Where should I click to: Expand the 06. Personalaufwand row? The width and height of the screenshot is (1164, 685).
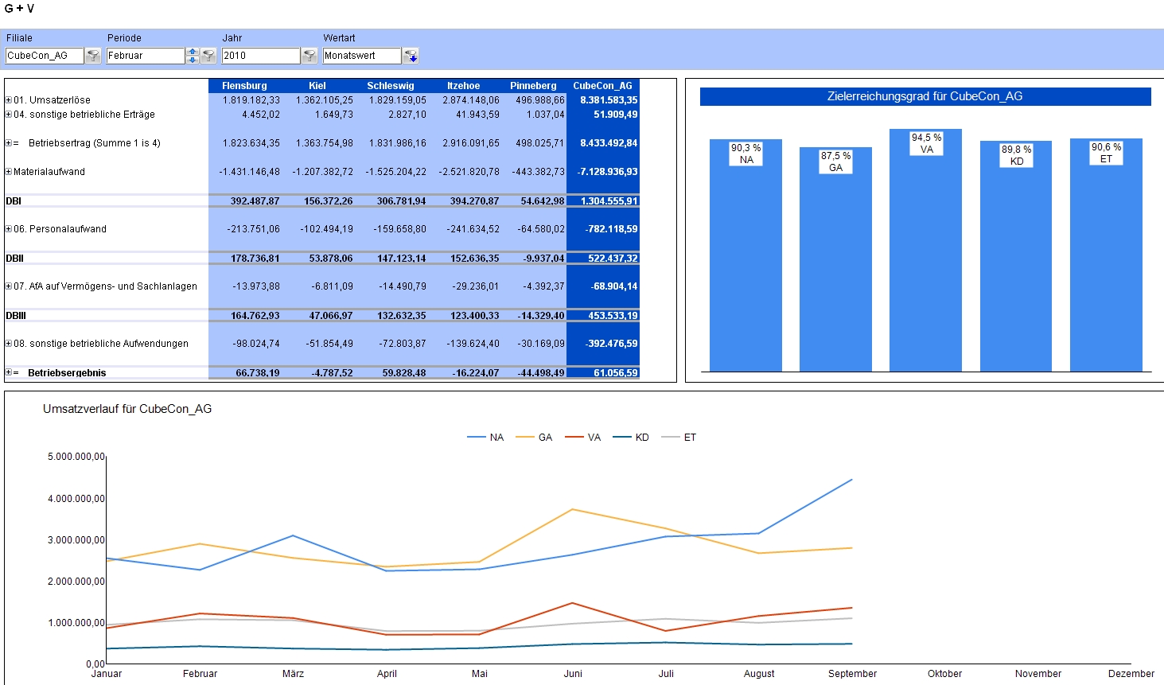(9, 229)
